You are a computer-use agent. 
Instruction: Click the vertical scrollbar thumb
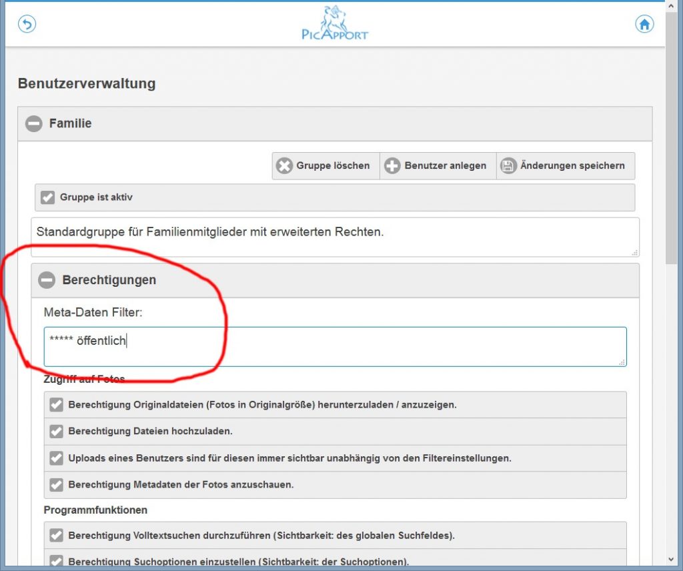coord(672,133)
